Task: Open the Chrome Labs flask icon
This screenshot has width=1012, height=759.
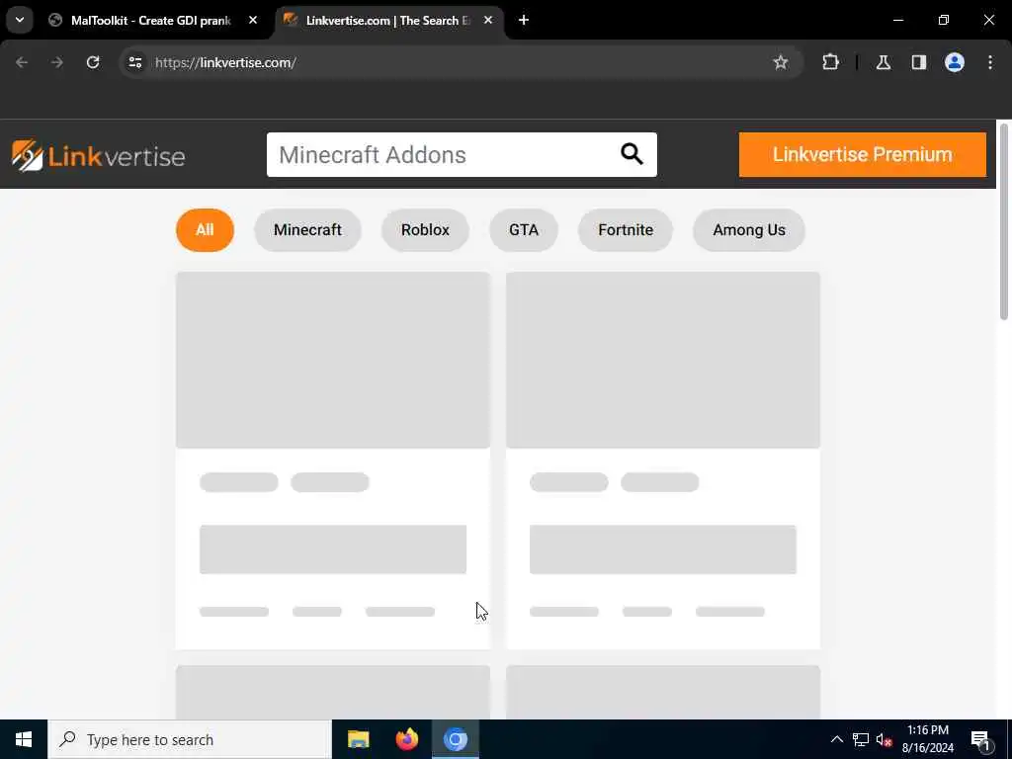Action: pyautogui.click(x=883, y=62)
